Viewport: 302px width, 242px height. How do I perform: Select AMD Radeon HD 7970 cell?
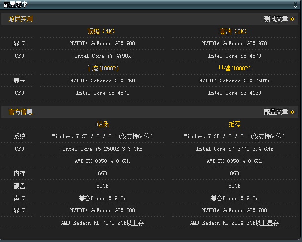coord(102,223)
